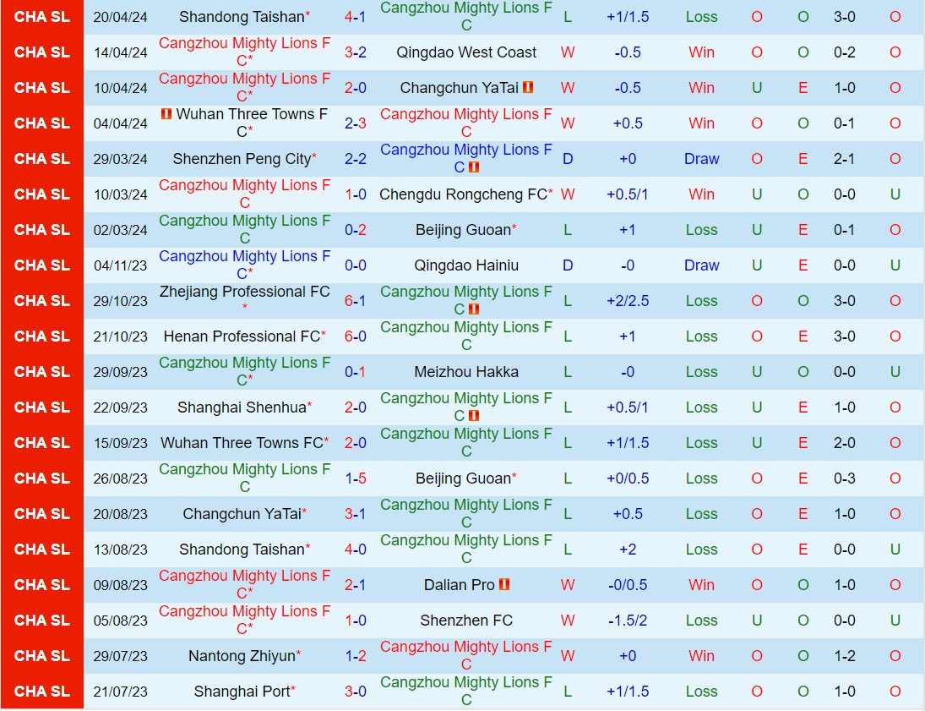Click score 2-3 at Wuhan Three Towns
925x711 pixels.
tap(355, 123)
